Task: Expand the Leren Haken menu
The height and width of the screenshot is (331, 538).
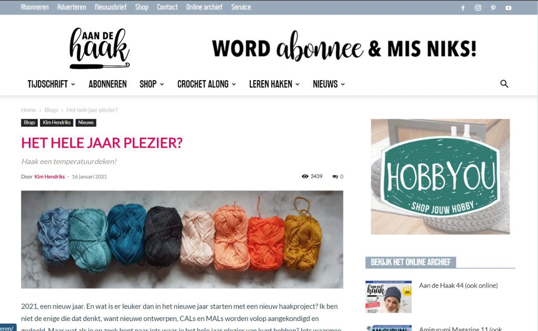Action: (x=274, y=84)
